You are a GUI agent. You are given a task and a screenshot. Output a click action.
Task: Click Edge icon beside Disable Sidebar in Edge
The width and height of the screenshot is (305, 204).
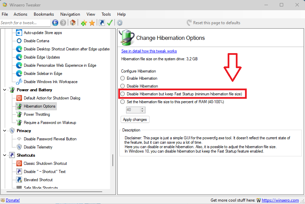coord(19,74)
